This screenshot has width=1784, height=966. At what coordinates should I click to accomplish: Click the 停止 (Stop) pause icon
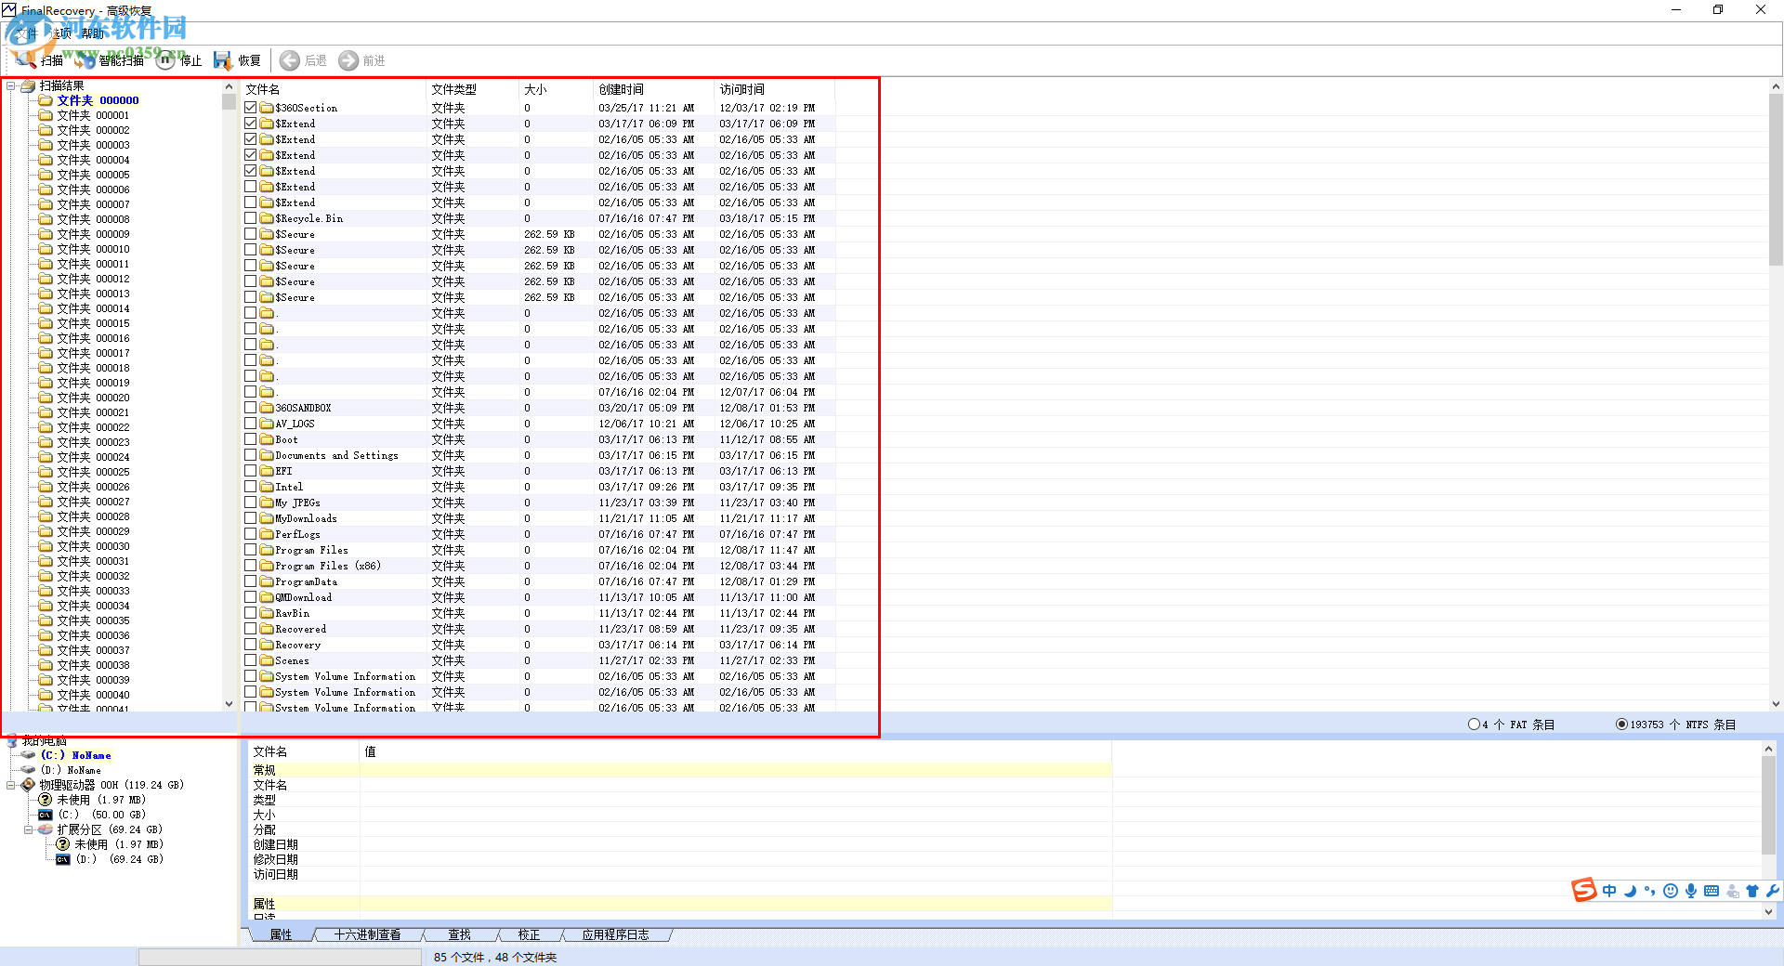pyautogui.click(x=165, y=59)
